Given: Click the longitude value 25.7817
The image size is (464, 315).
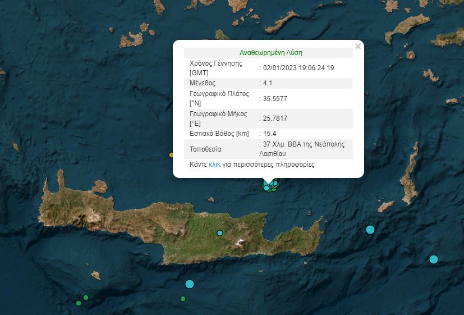Looking at the screenshot, I should tap(274, 118).
